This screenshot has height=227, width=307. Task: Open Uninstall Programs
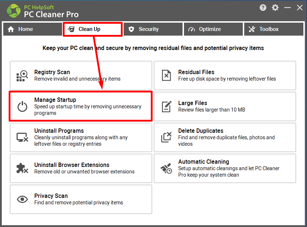81,137
